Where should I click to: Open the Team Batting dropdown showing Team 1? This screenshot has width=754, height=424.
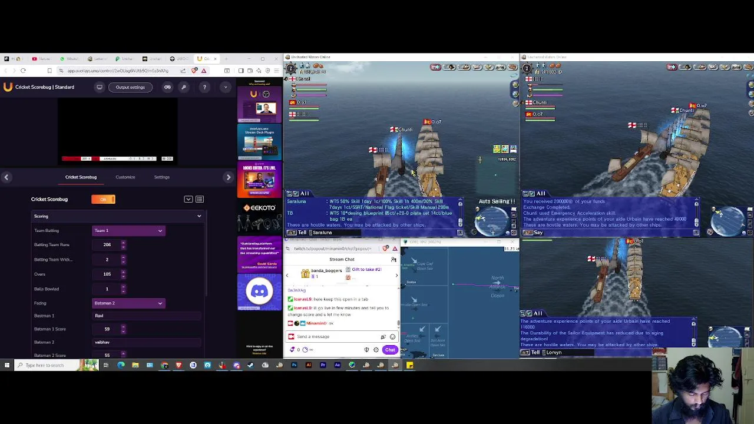(x=128, y=230)
